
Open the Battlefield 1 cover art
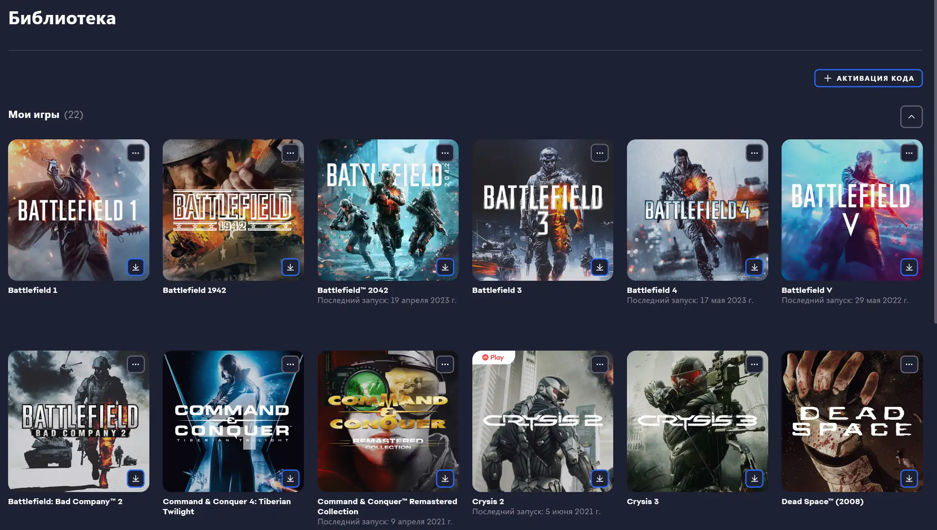pos(78,210)
